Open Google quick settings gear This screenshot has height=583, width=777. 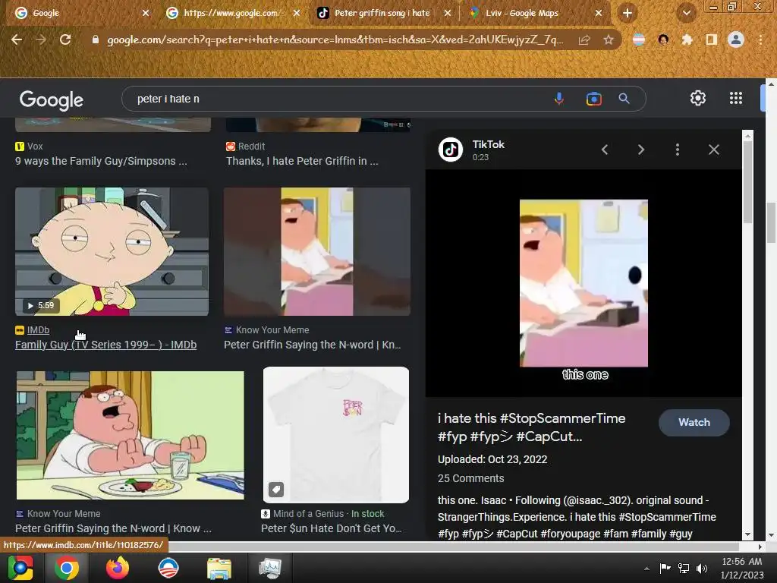click(698, 98)
